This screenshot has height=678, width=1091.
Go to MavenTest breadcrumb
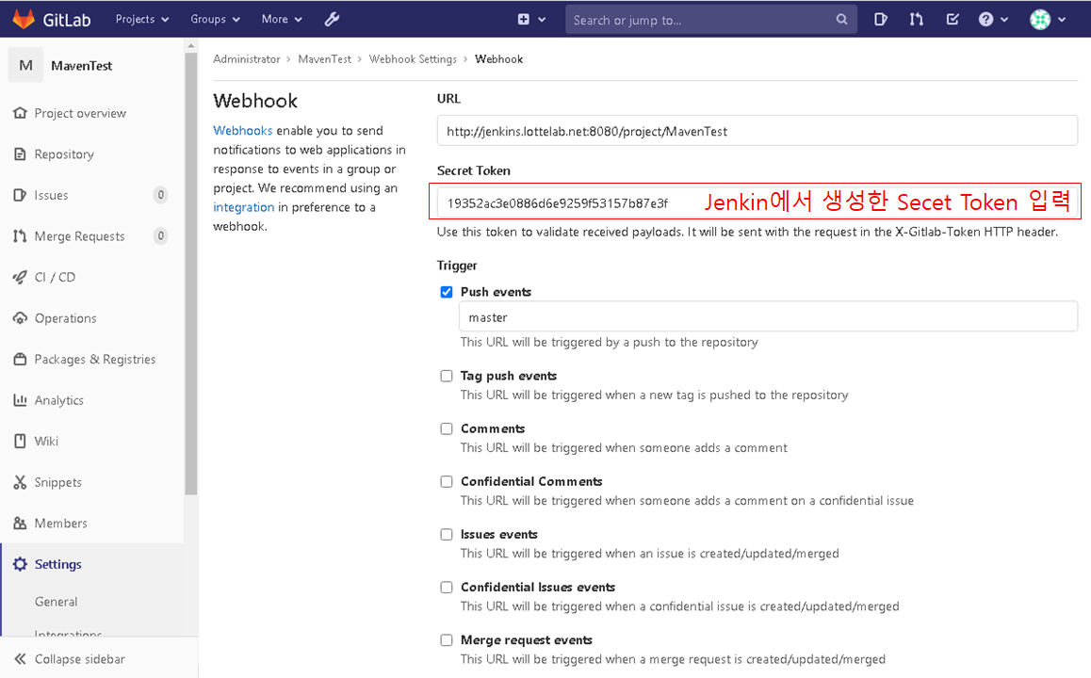(325, 59)
